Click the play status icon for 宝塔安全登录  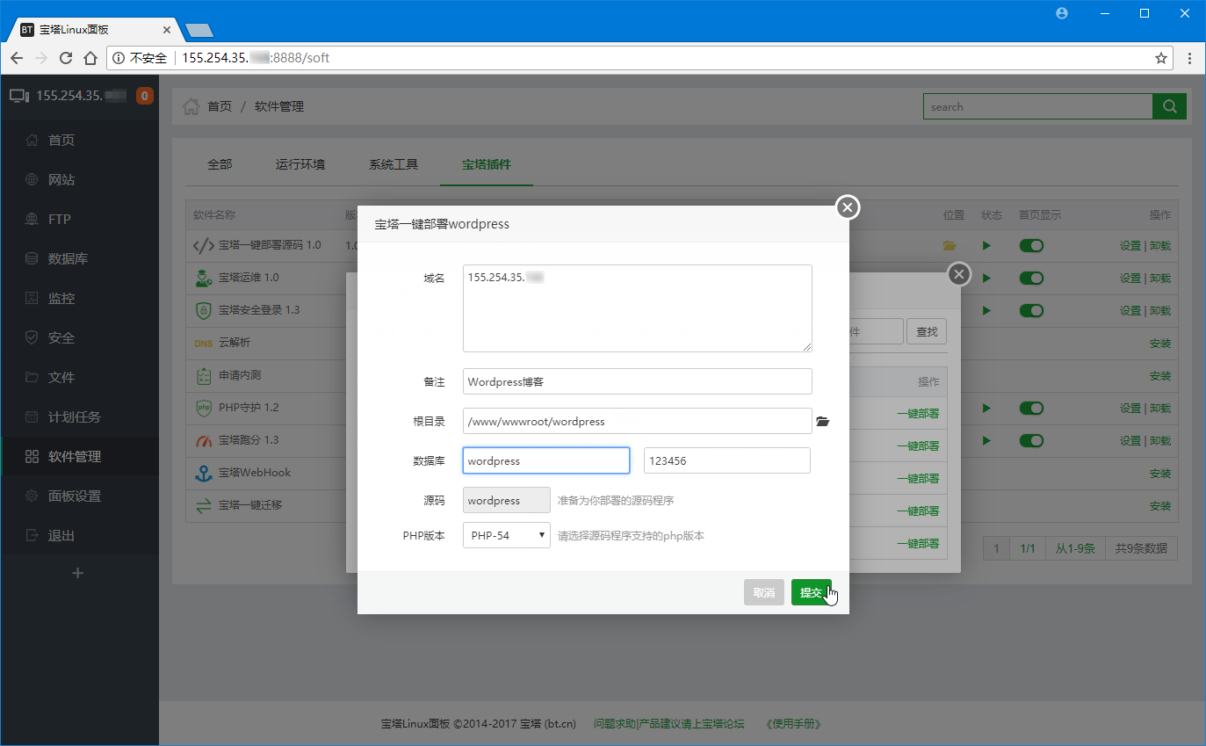[986, 311]
